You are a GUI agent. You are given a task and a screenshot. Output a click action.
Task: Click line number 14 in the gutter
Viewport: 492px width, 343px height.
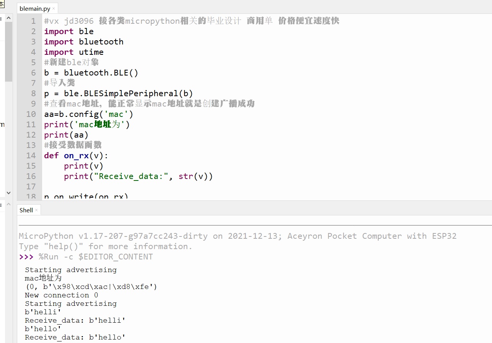[x=31, y=155]
